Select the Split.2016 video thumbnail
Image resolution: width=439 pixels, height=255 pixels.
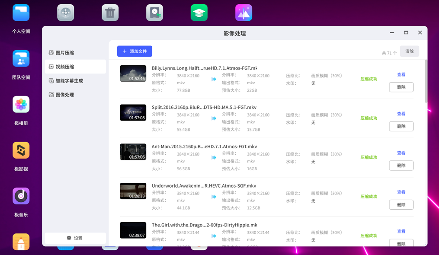click(133, 112)
